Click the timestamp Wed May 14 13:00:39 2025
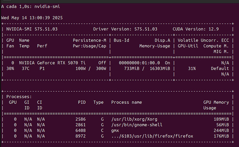Viewport: 239px width, 147px height. (x=32, y=18)
